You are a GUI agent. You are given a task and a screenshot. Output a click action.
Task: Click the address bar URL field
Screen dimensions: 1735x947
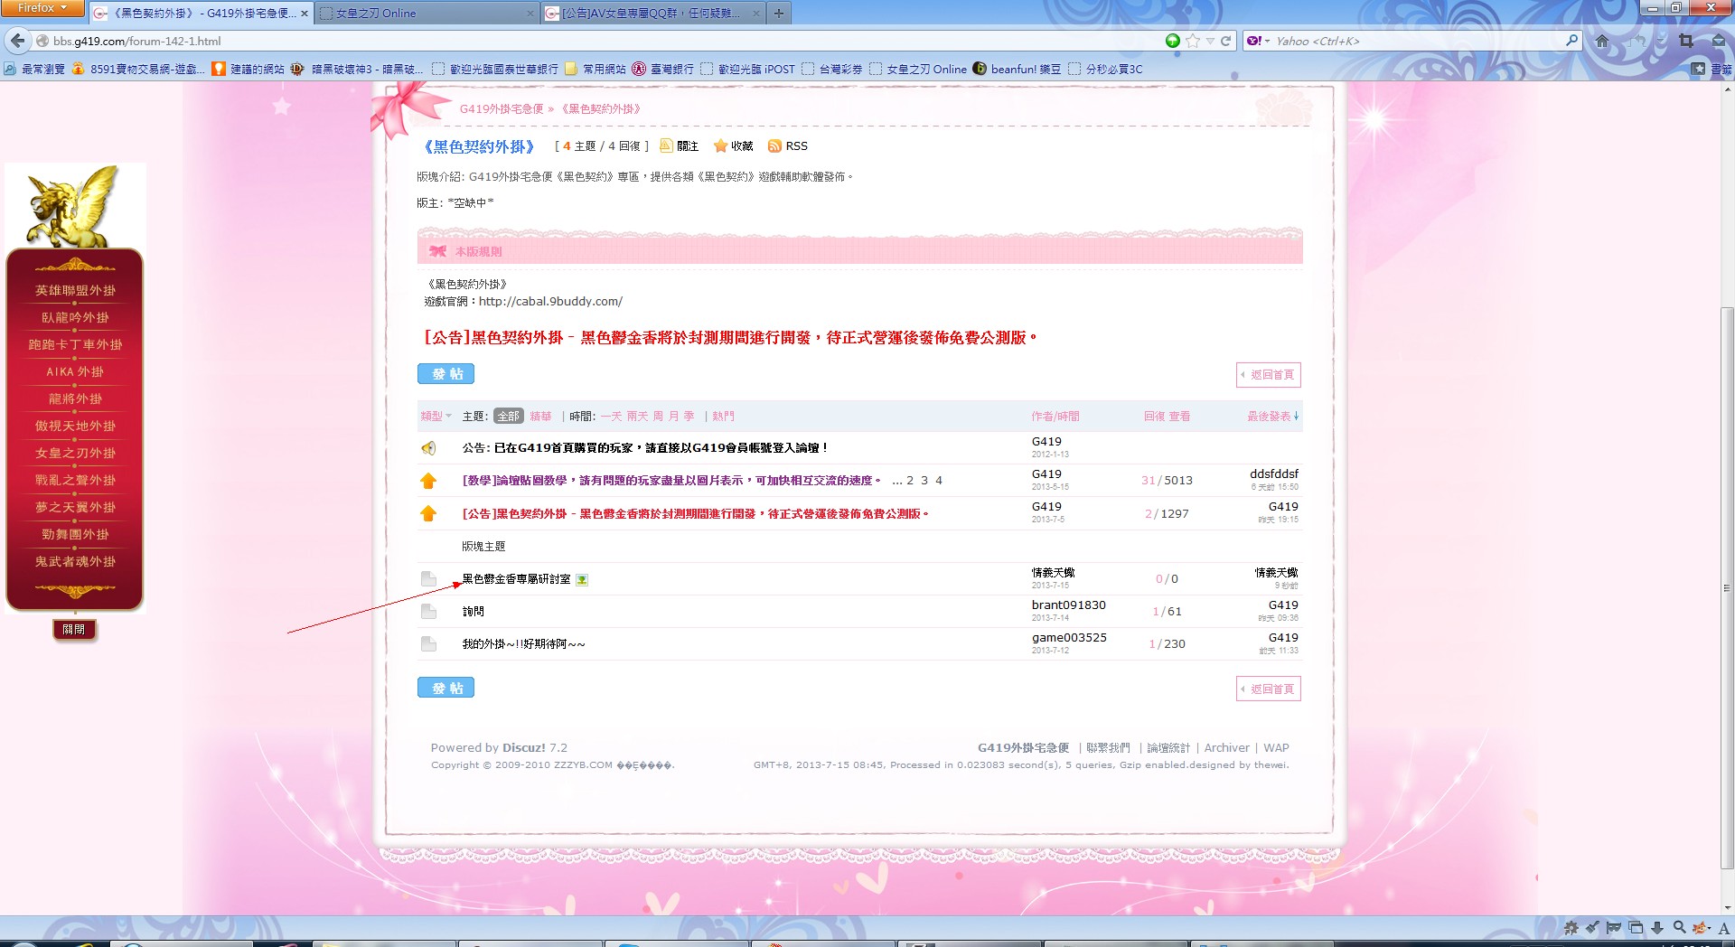596,41
